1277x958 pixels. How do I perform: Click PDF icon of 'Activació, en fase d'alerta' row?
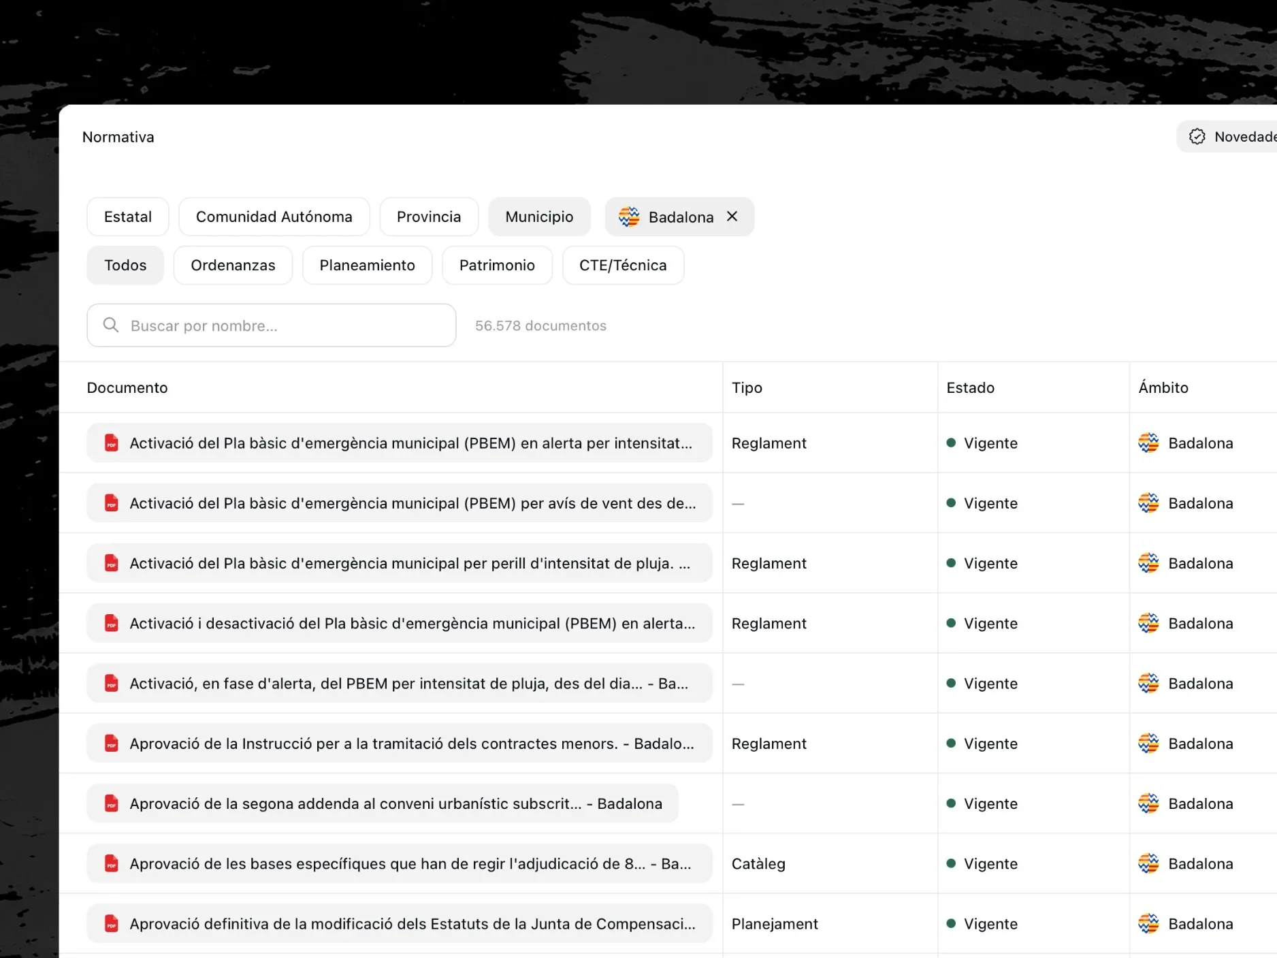(112, 683)
